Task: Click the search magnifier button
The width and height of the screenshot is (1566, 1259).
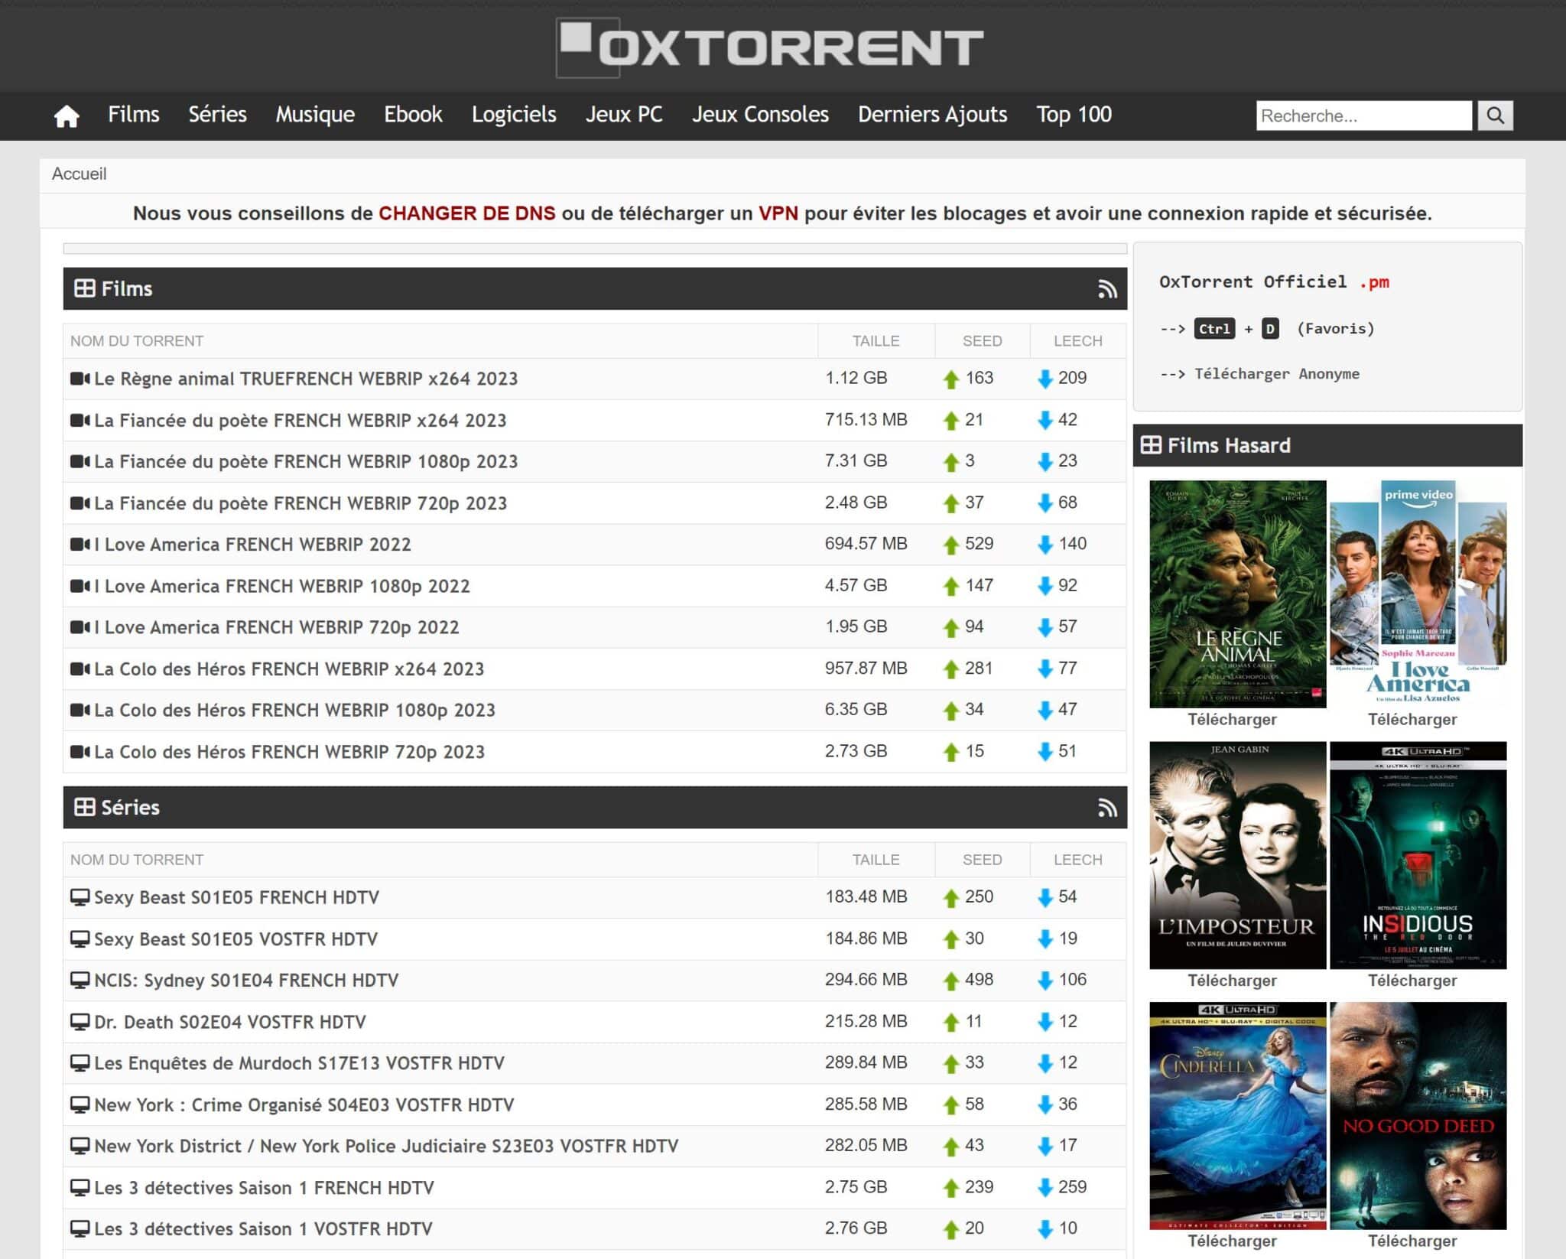Action: 1495,115
